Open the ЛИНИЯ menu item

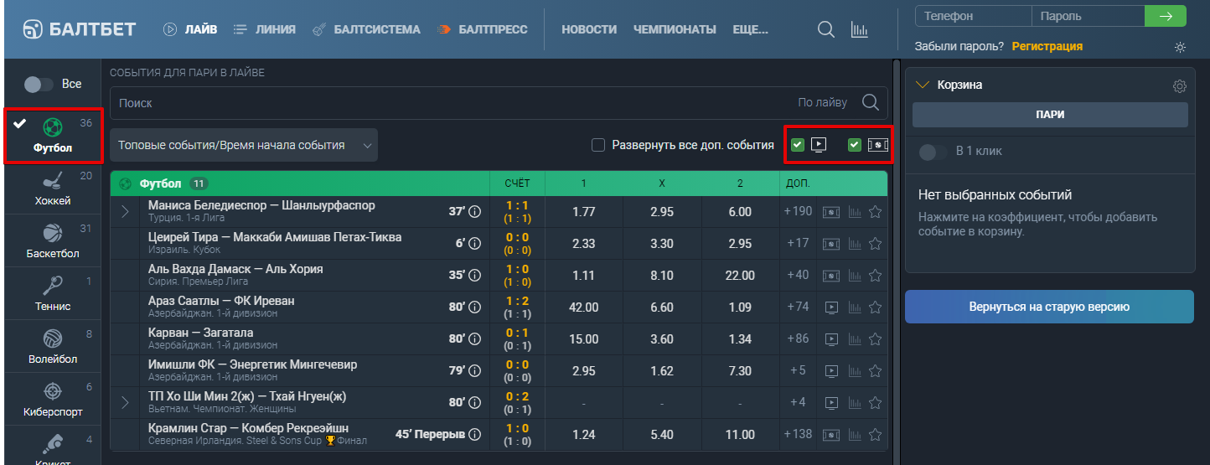264,29
